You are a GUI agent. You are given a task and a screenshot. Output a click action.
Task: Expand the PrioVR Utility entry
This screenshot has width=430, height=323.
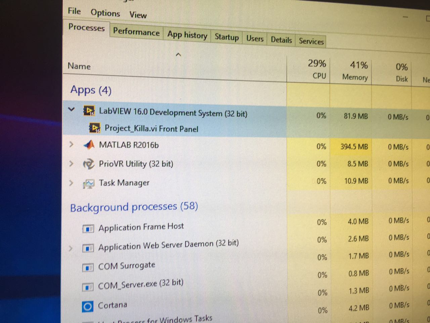(x=71, y=164)
